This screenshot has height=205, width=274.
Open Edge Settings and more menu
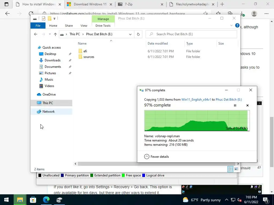266,14
